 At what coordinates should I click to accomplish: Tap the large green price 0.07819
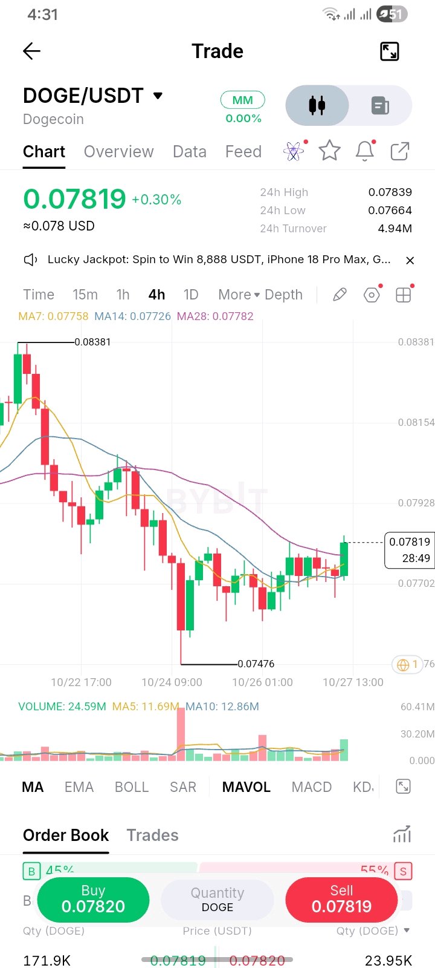pos(74,199)
